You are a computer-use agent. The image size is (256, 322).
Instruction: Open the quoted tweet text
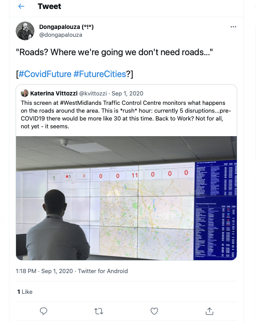(x=126, y=114)
